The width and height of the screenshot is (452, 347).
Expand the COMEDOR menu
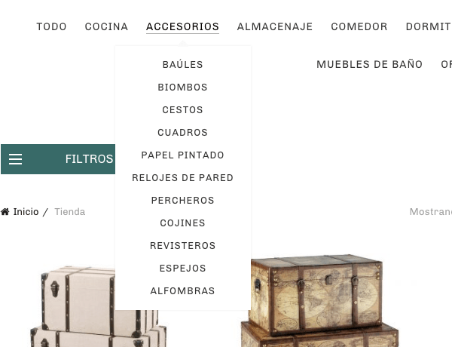point(359,26)
